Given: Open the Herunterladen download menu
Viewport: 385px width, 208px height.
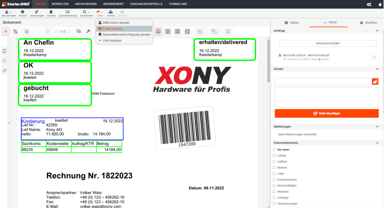Looking at the screenshot, I should pyautogui.click(x=8, y=13).
